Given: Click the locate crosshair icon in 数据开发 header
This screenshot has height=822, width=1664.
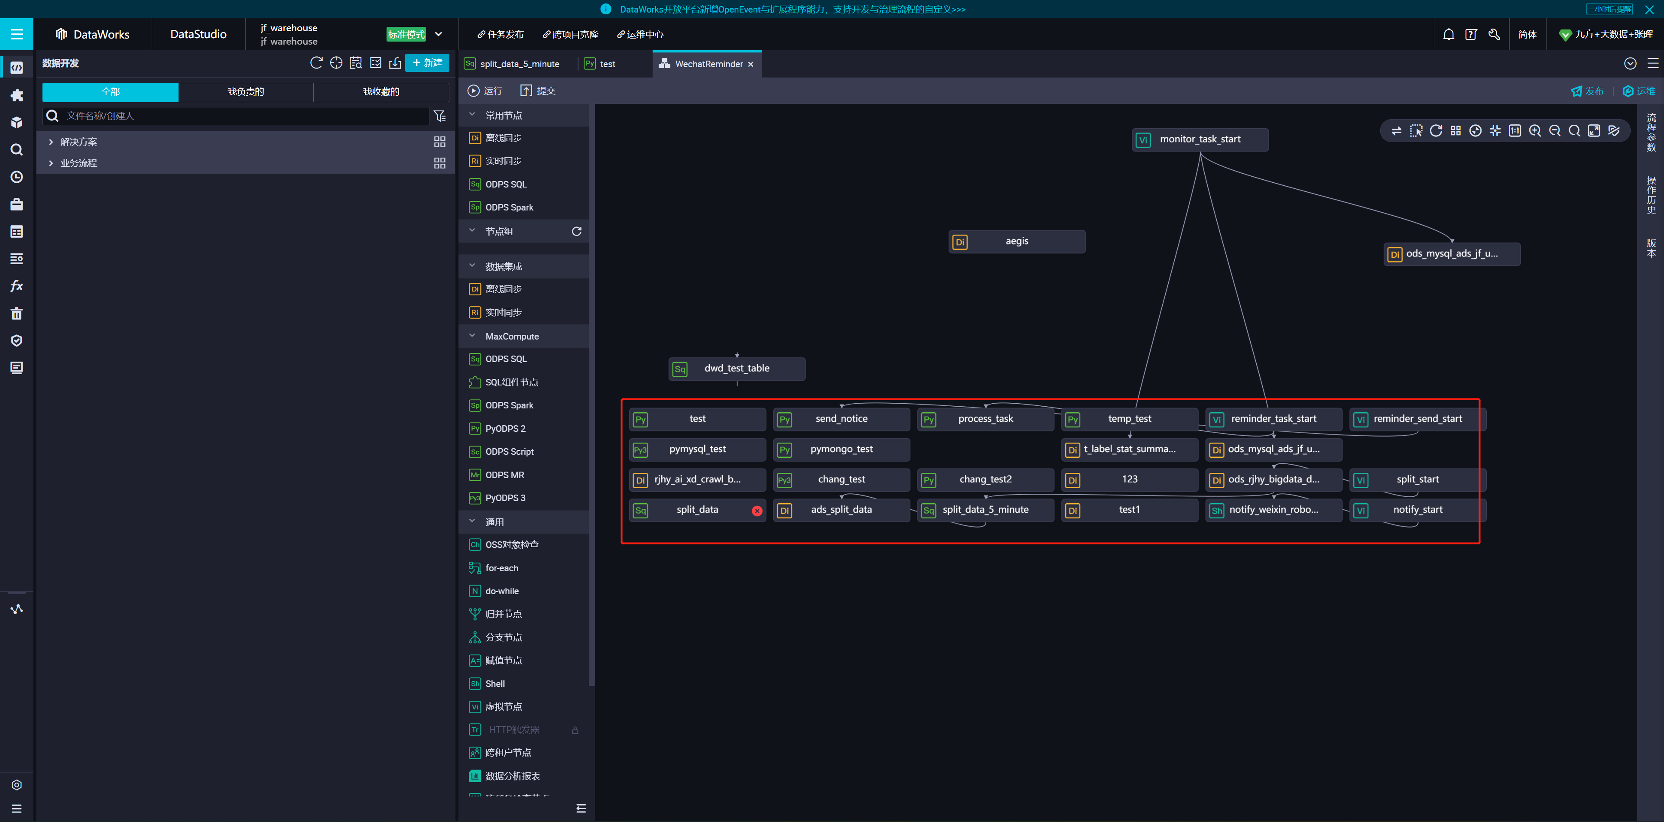Looking at the screenshot, I should [x=336, y=63].
